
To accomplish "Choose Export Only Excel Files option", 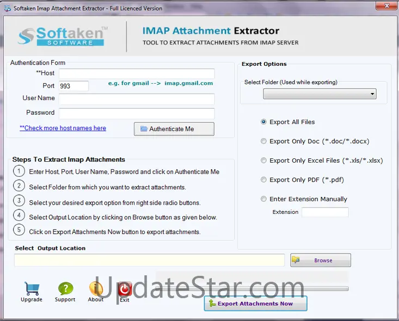I will (x=263, y=160).
